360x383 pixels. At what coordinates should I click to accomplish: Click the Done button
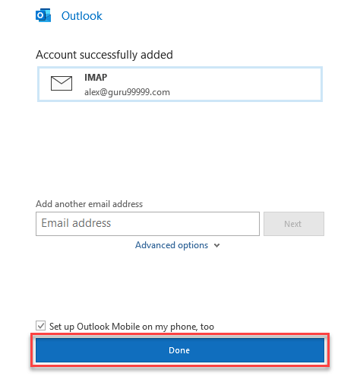coord(180,350)
